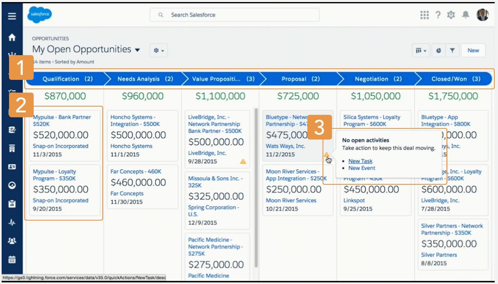Viewport: 498px width, 284px height.
Task: Click the $1,750,000 Closed/Won total
Action: tap(453, 96)
